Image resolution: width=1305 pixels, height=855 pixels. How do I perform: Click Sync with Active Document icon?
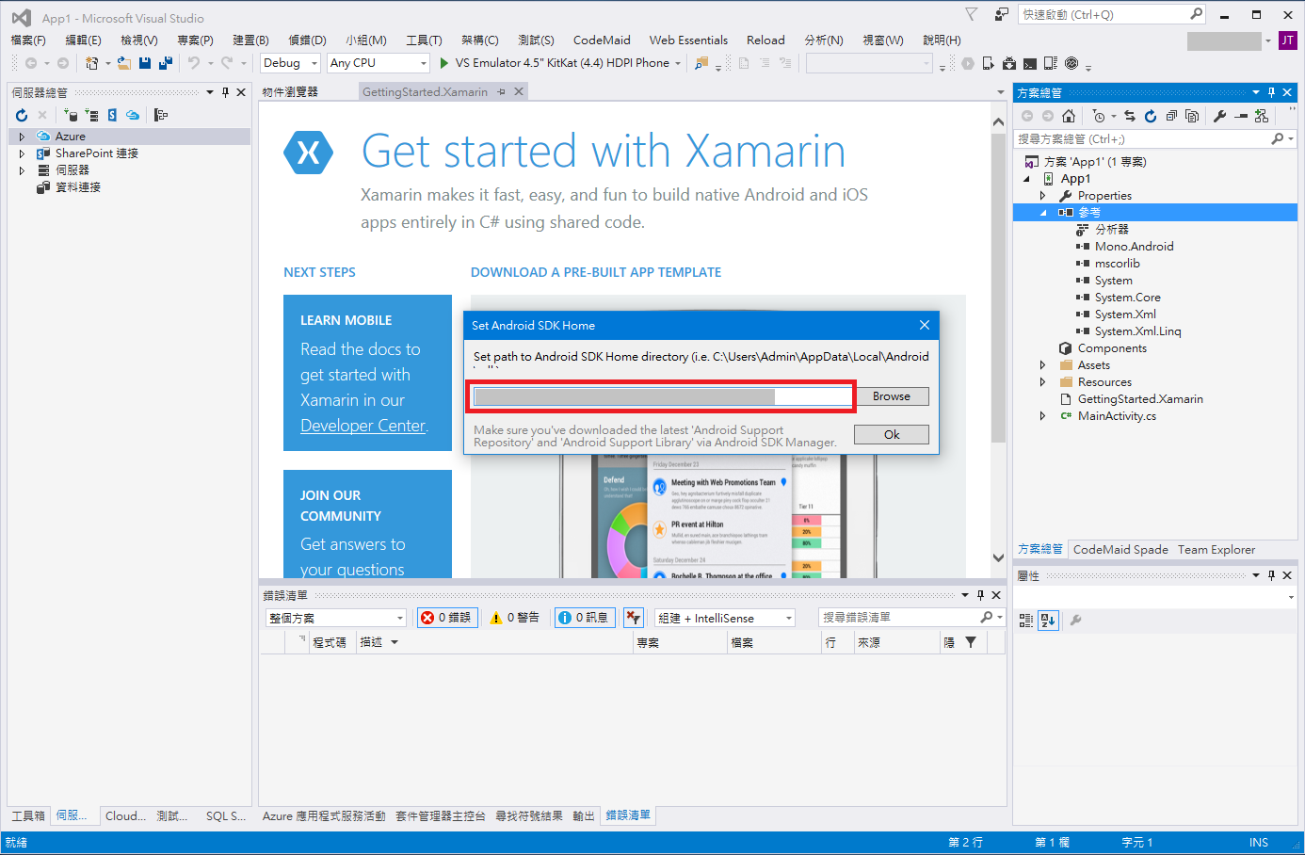pyautogui.click(x=1130, y=116)
